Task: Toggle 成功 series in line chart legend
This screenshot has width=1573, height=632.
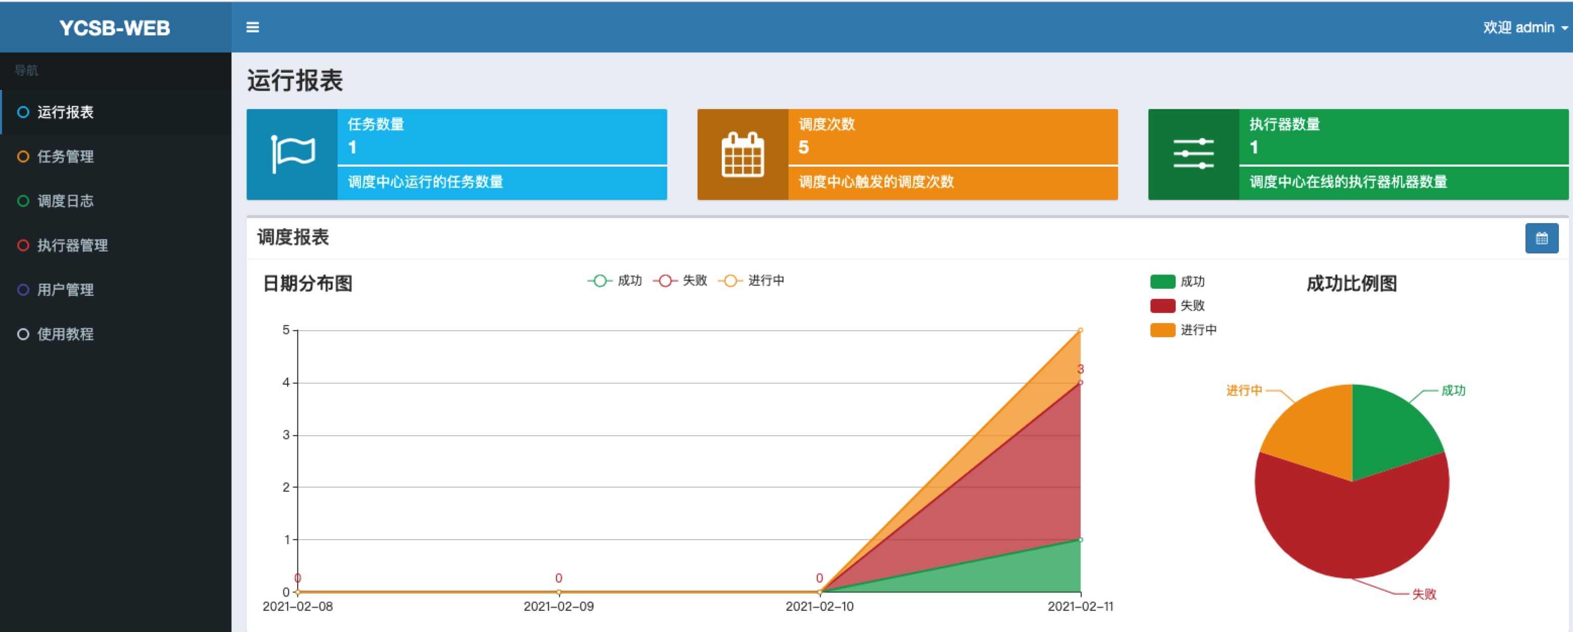Action: click(x=614, y=281)
